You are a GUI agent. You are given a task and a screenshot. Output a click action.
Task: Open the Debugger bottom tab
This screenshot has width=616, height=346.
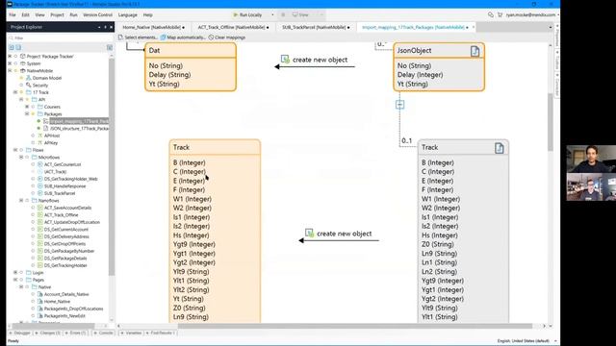click(x=20, y=333)
